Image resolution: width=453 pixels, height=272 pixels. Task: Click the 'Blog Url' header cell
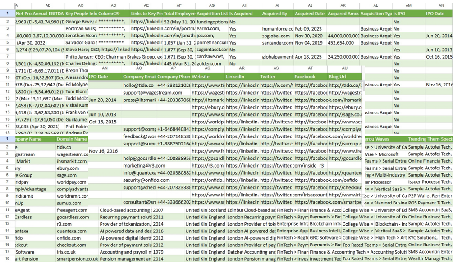pyautogui.click(x=344, y=77)
